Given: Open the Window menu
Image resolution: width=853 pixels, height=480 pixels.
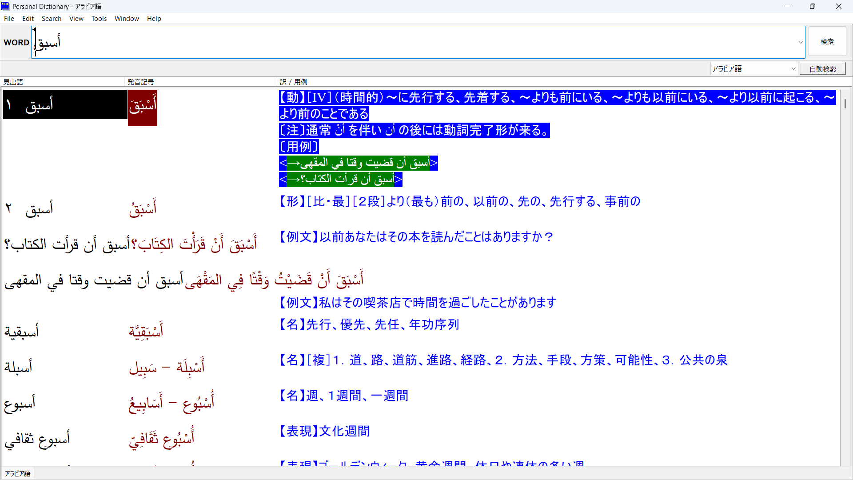Looking at the screenshot, I should click(127, 19).
